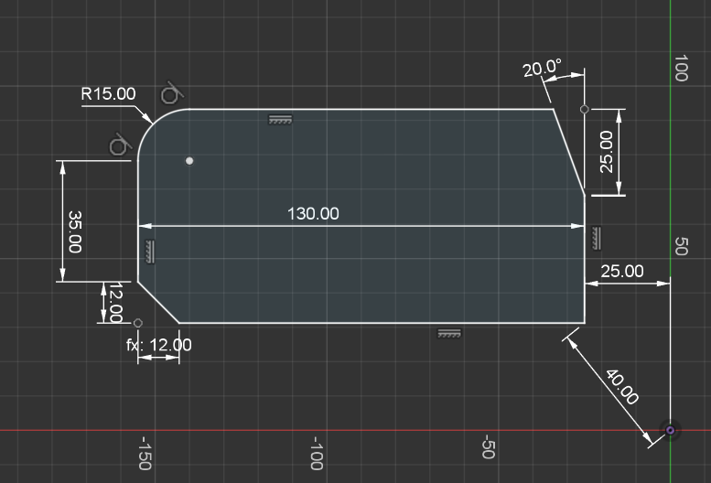Click the 35.00 vertical dimension

[x=75, y=231]
